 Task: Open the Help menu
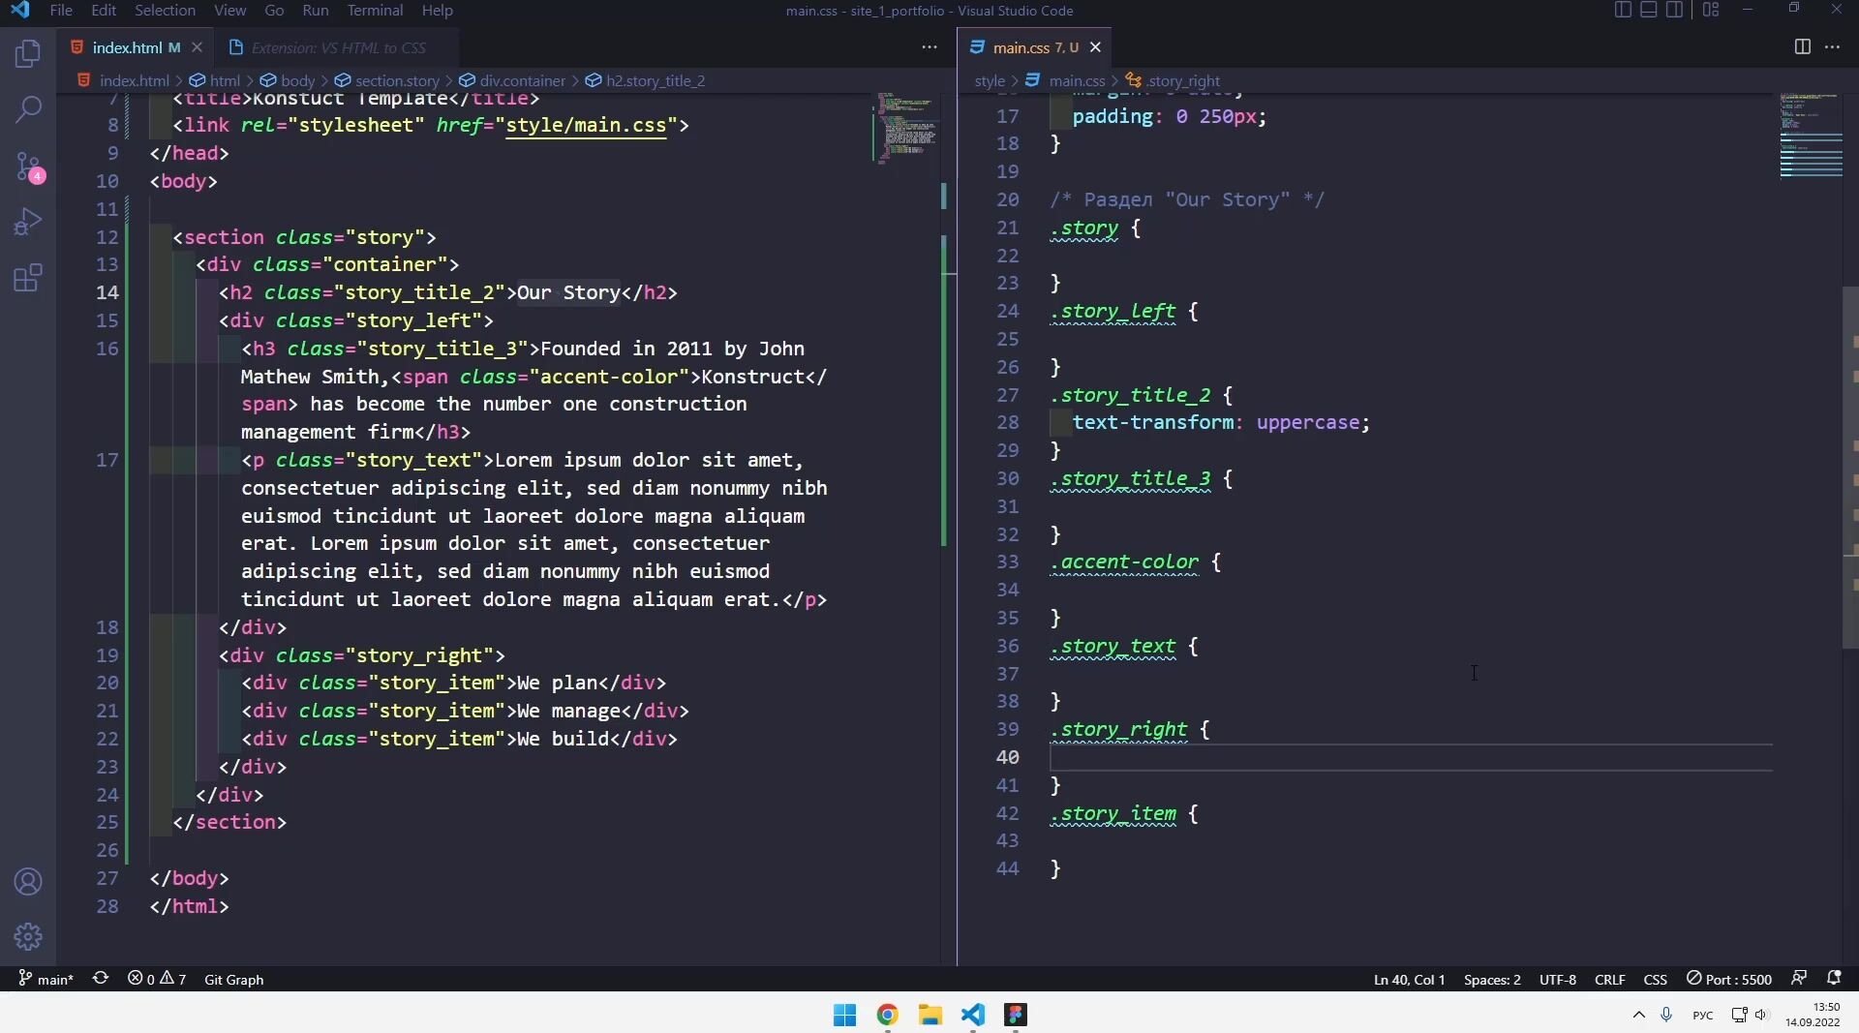(x=437, y=10)
